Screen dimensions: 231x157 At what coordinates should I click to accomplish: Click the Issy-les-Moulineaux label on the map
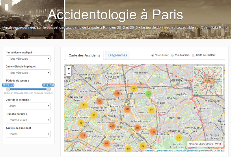pos(79,150)
